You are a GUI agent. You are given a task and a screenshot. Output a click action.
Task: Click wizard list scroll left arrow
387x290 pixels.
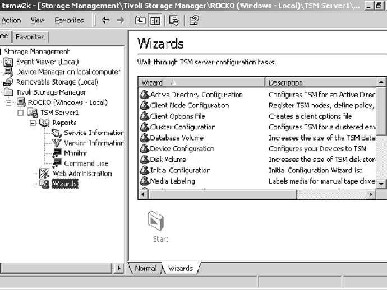coord(143,194)
